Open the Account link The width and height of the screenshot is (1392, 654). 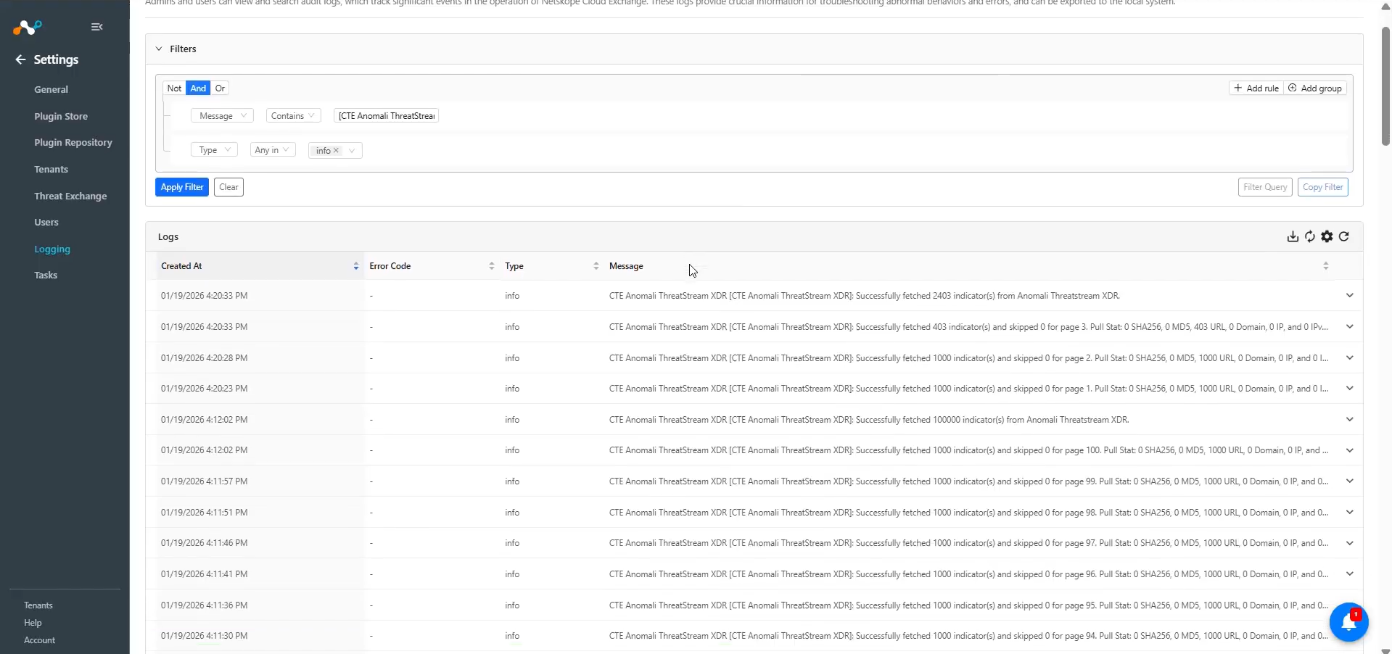pyautogui.click(x=39, y=640)
